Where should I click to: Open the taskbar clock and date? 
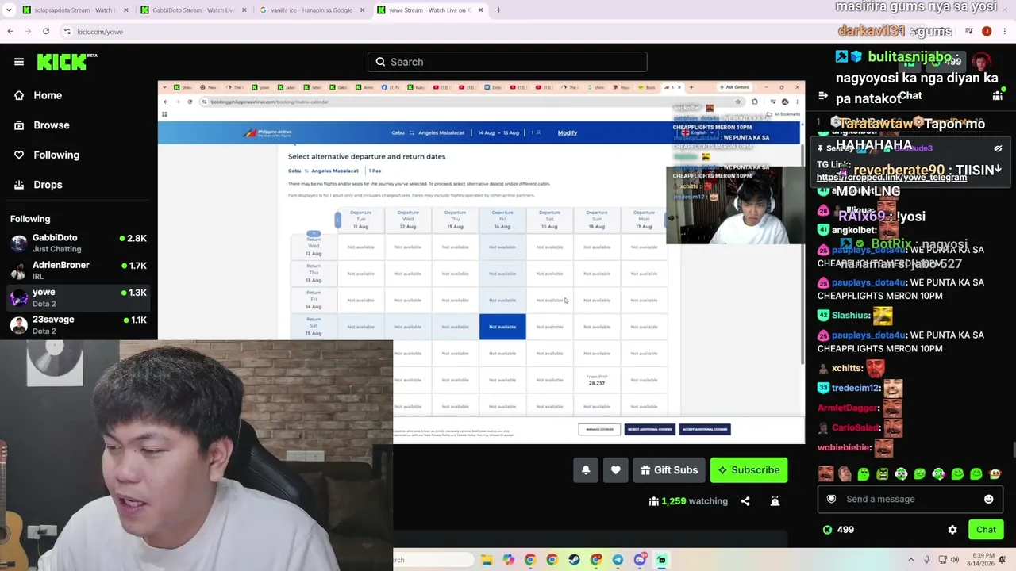click(981, 560)
